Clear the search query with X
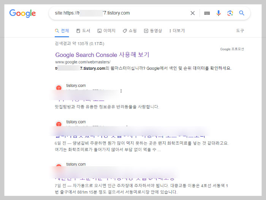 pyautogui.click(x=193, y=13)
